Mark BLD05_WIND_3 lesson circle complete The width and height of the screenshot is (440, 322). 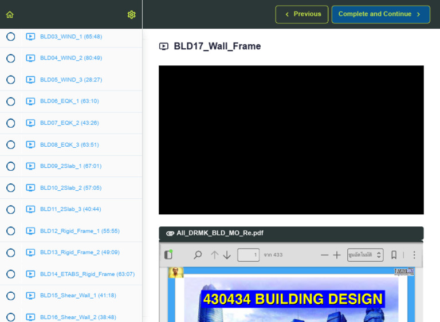point(11,80)
